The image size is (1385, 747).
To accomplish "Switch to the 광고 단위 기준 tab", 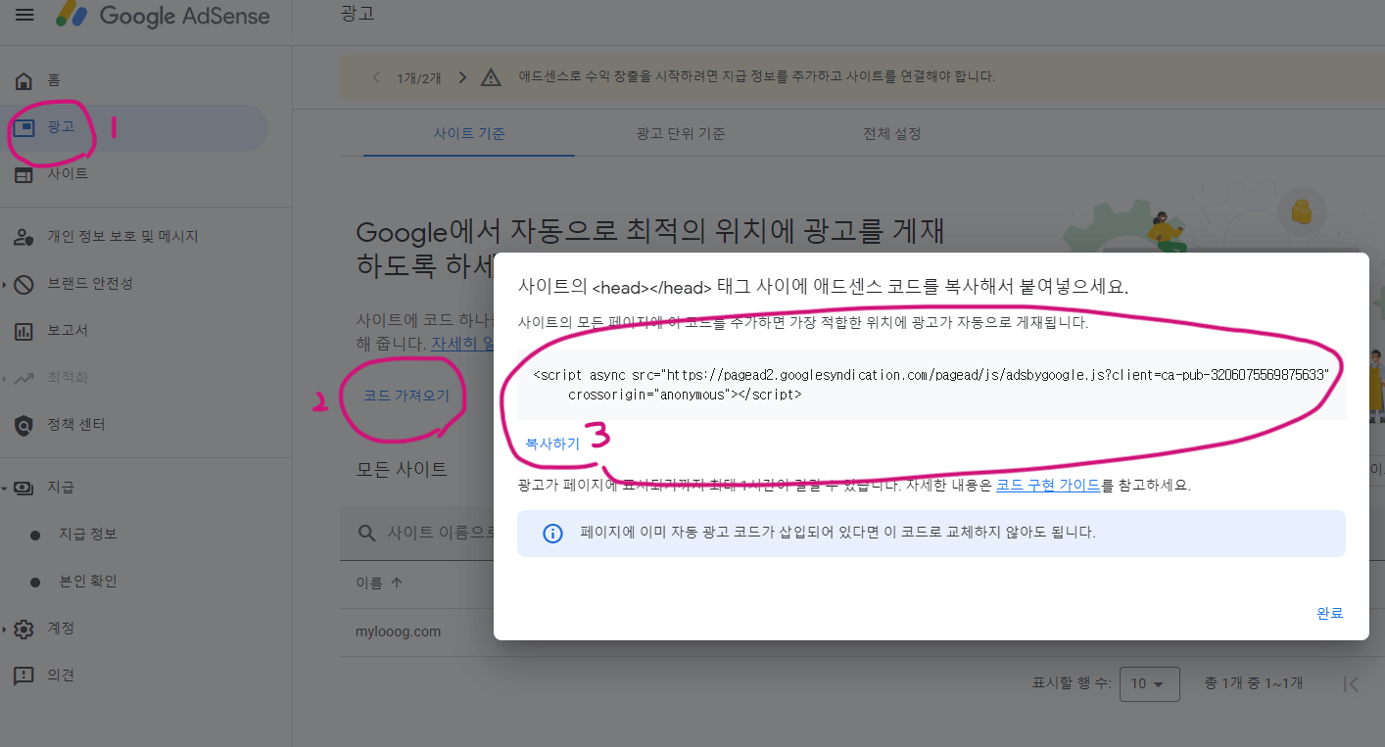I will pos(681,134).
